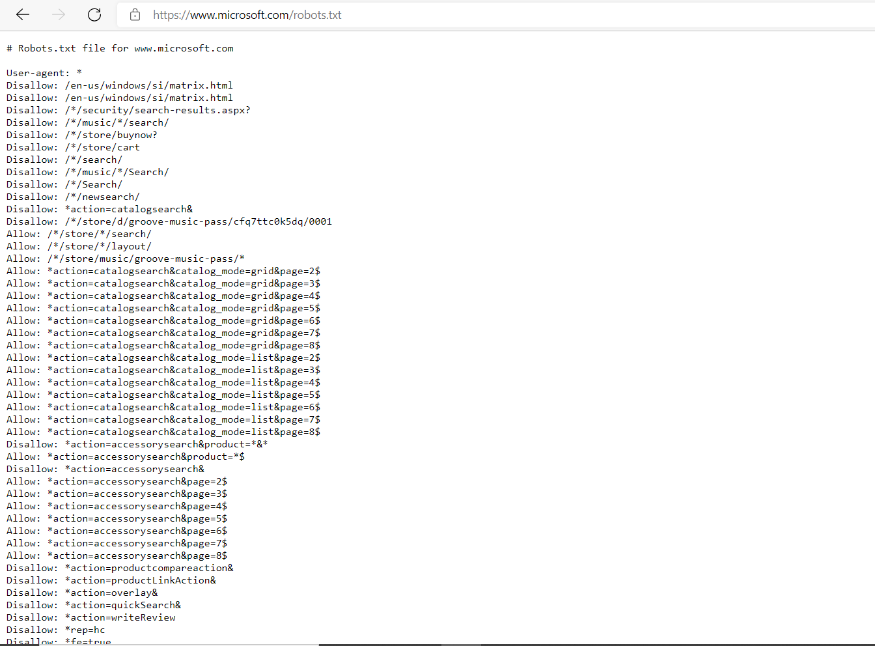This screenshot has width=875, height=646.
Task: Click "Disallow: *action=accessorysearch&product=*&*" line
Action: click(137, 444)
